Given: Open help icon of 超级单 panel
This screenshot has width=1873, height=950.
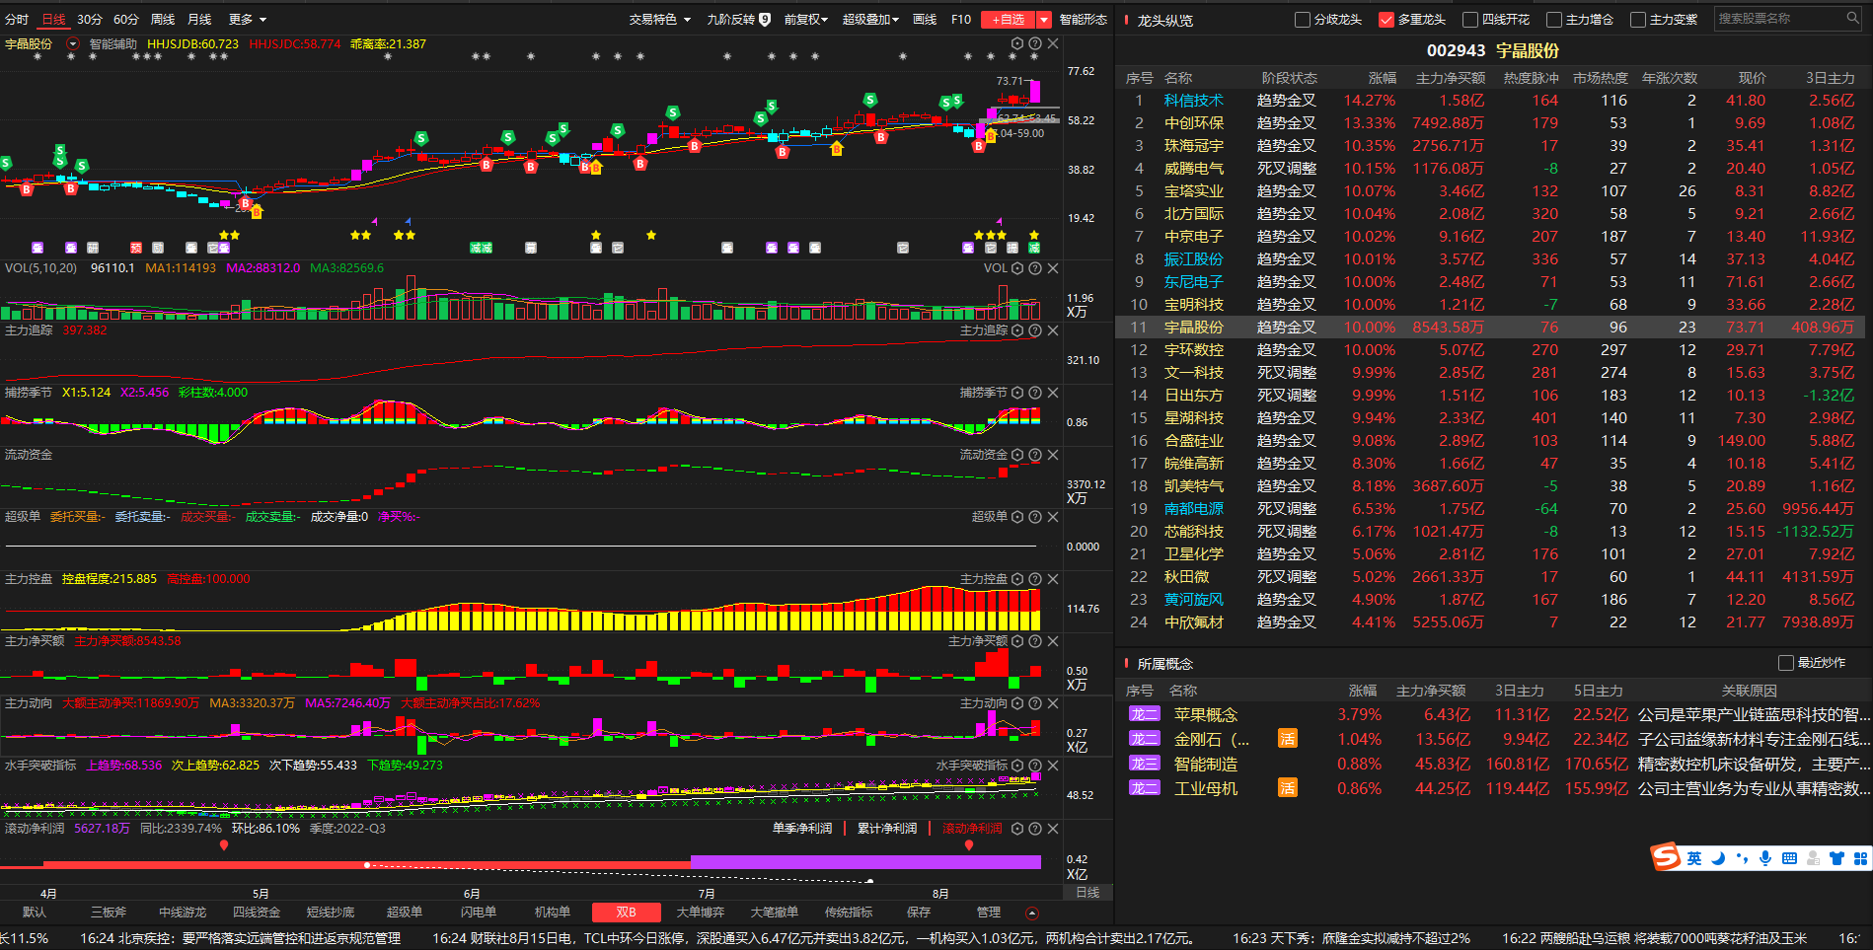Looking at the screenshot, I should point(1035,517).
